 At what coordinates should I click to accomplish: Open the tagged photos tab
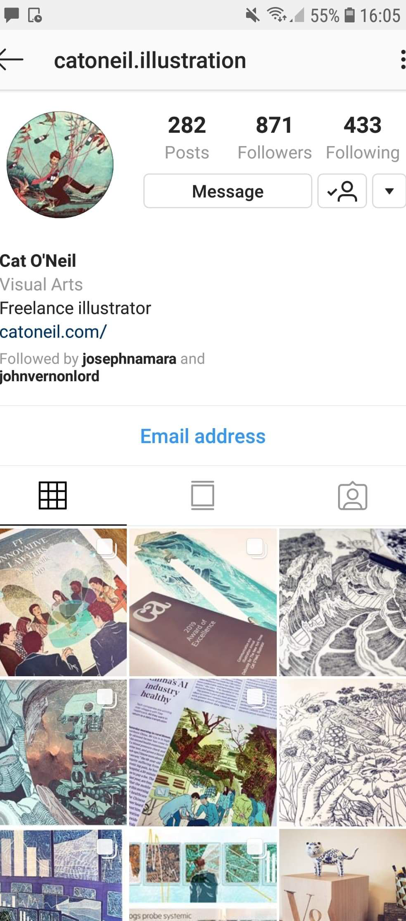pos(353,495)
